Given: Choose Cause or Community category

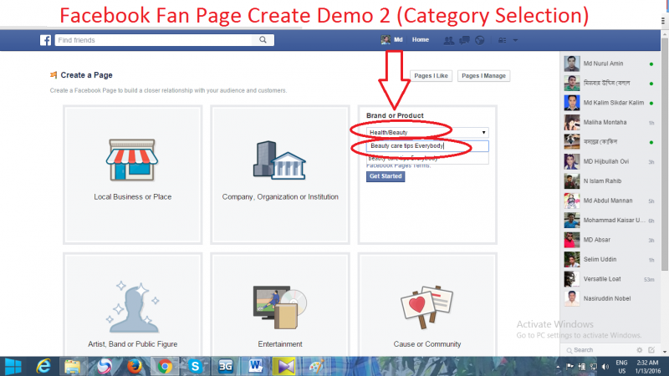Looking at the screenshot, I should (427, 305).
